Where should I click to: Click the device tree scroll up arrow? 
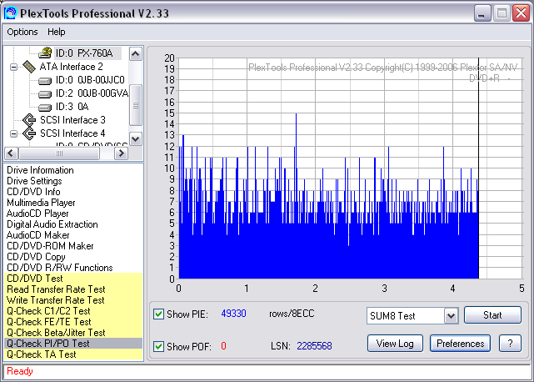[136, 54]
